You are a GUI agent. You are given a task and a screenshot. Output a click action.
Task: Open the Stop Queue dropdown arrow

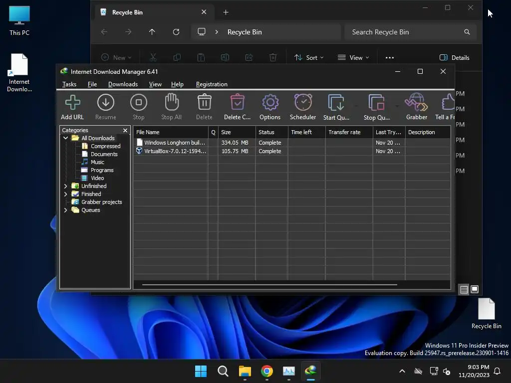pos(397,106)
